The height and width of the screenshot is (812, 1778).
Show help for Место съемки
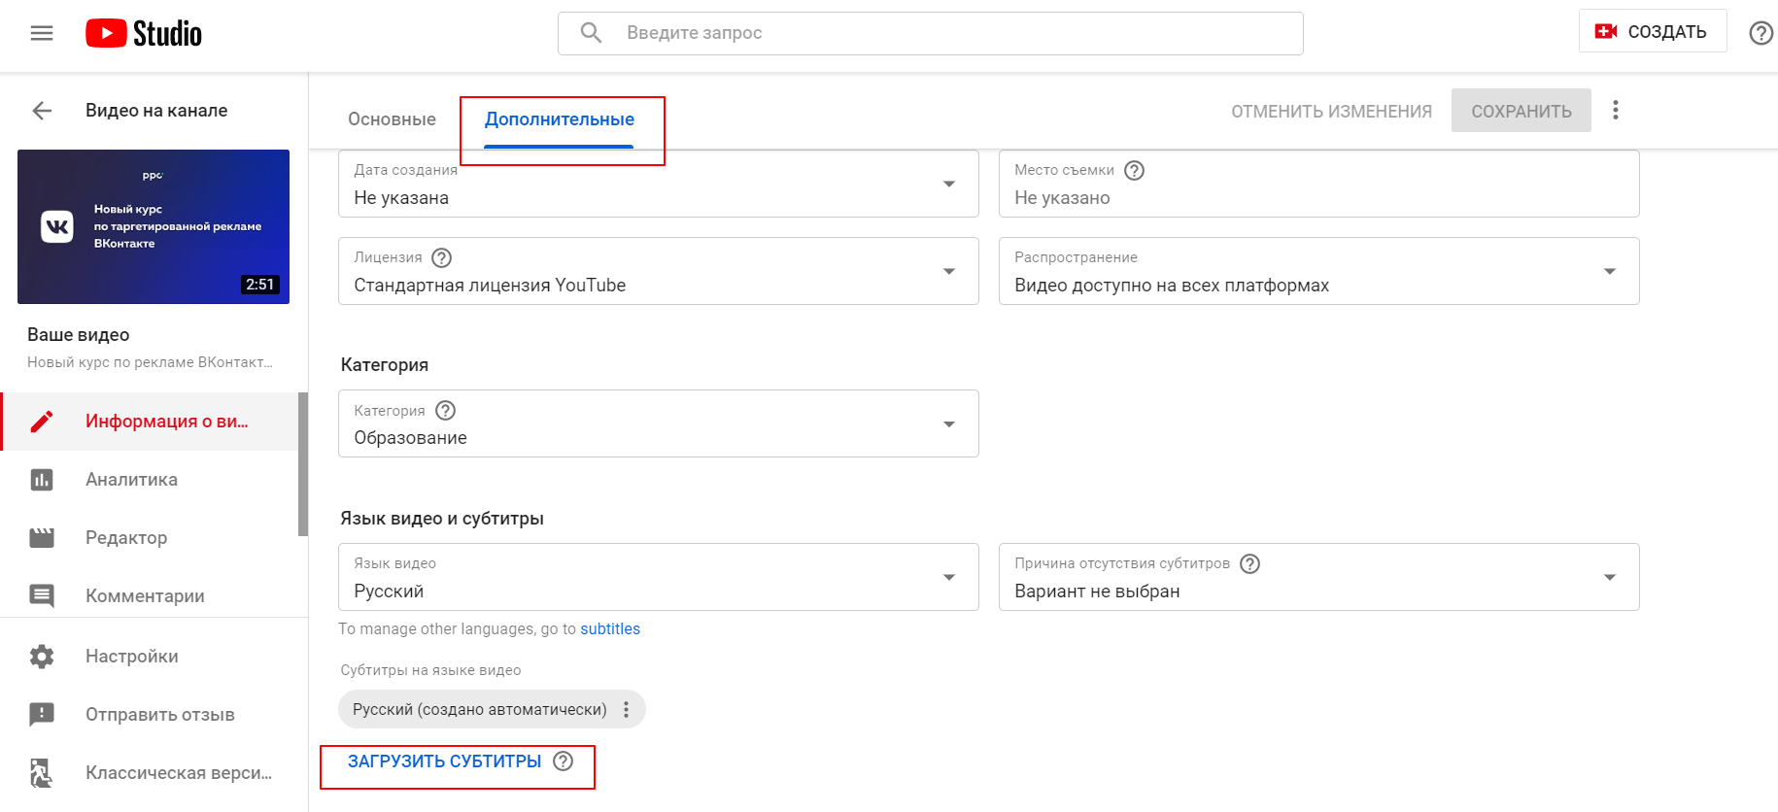coord(1134,171)
